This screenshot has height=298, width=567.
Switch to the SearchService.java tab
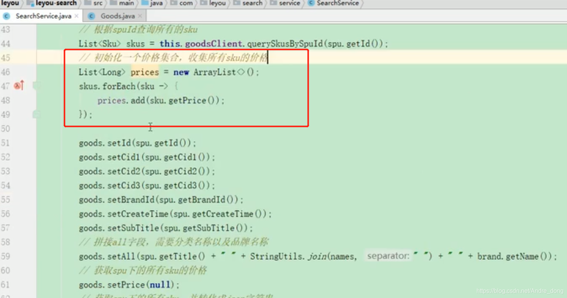coord(43,16)
